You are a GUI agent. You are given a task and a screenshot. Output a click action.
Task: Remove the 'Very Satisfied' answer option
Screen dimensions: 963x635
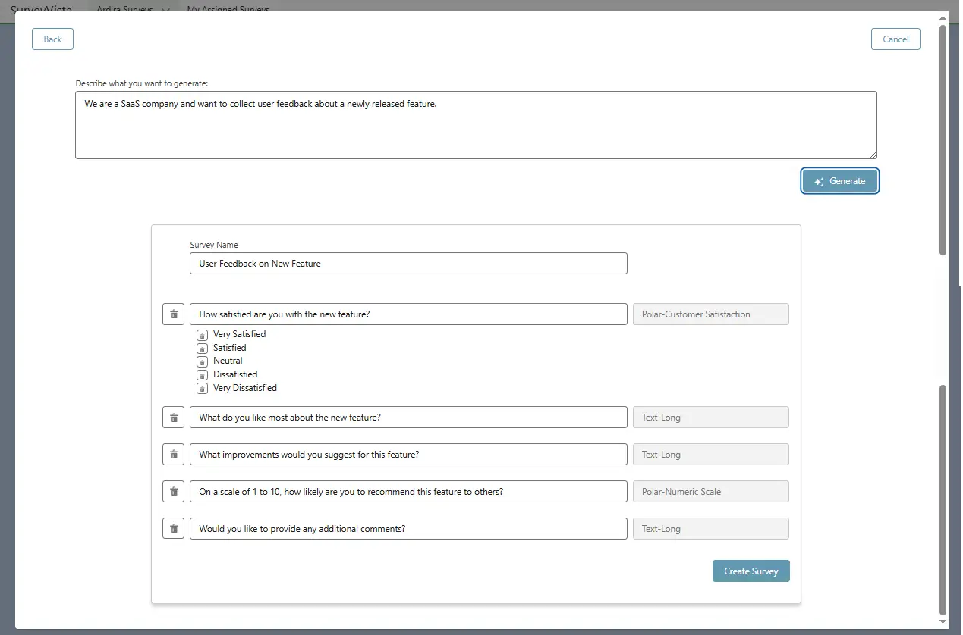click(202, 335)
